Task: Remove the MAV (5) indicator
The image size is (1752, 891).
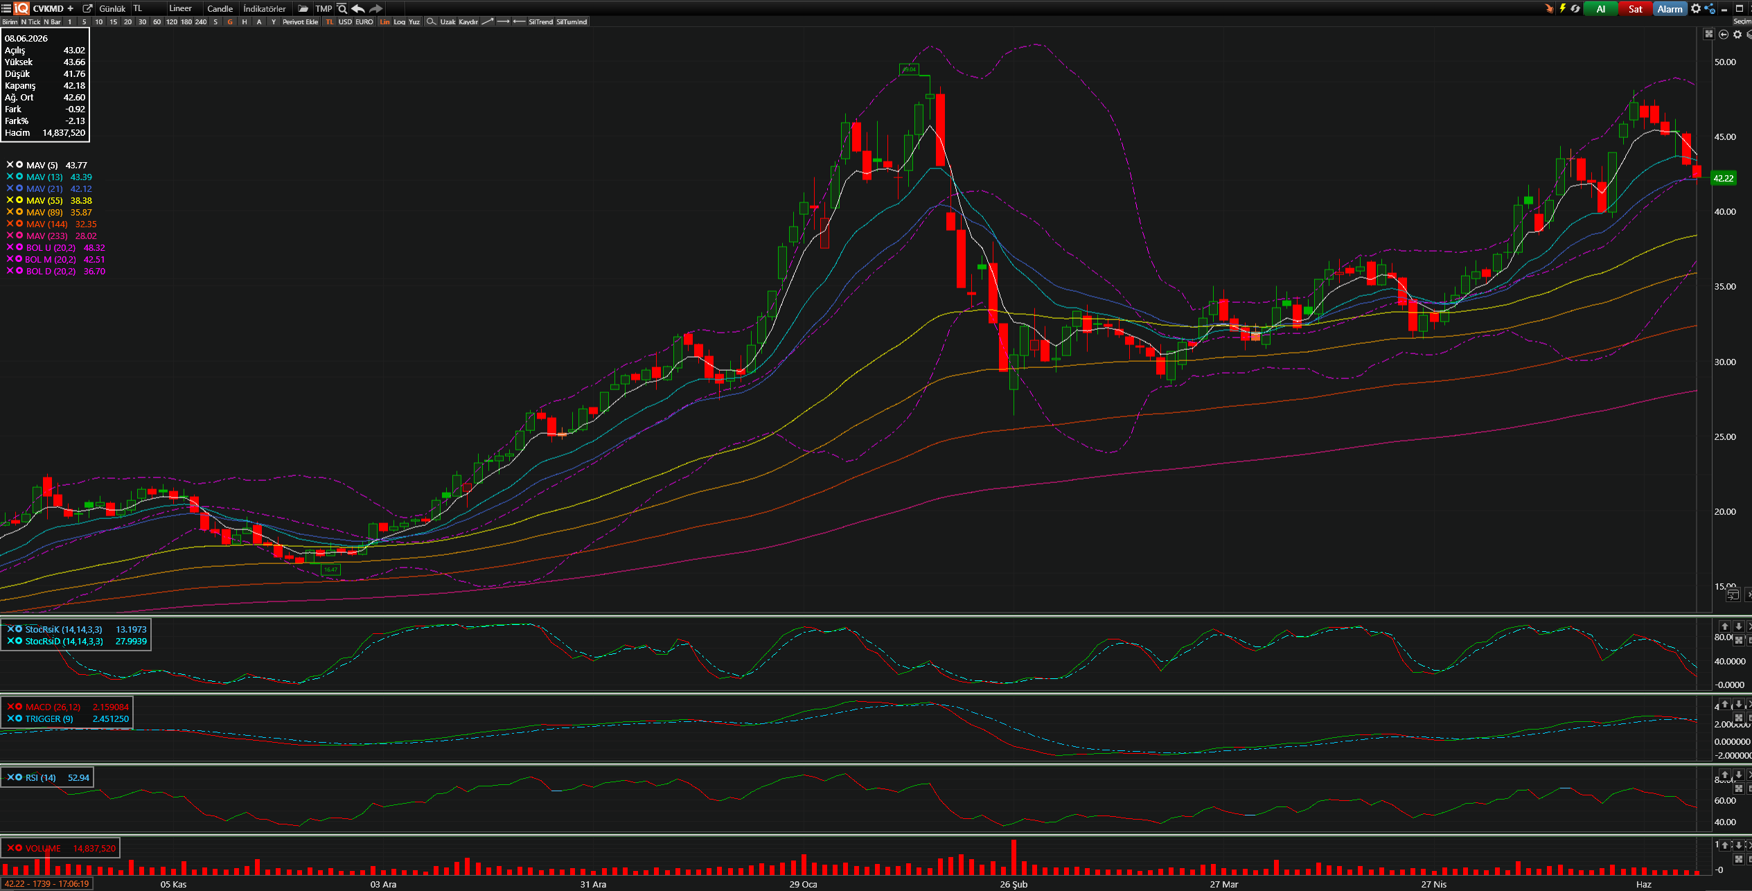Action: click(10, 165)
